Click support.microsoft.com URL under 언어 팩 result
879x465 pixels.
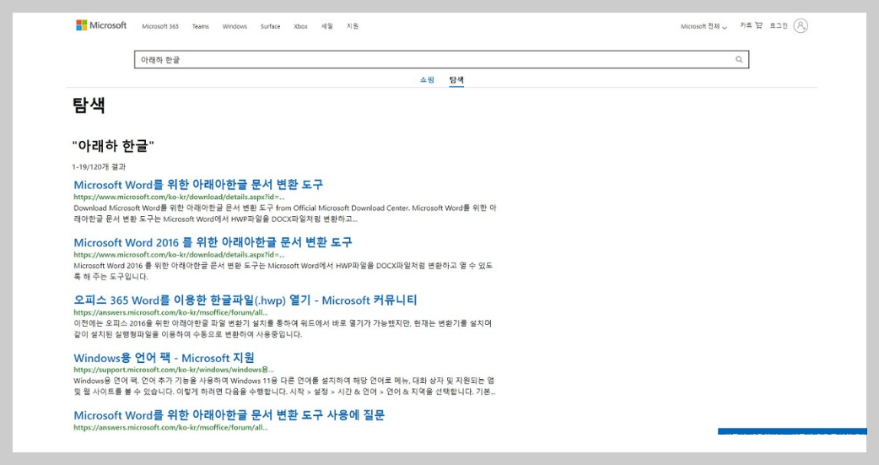click(174, 370)
